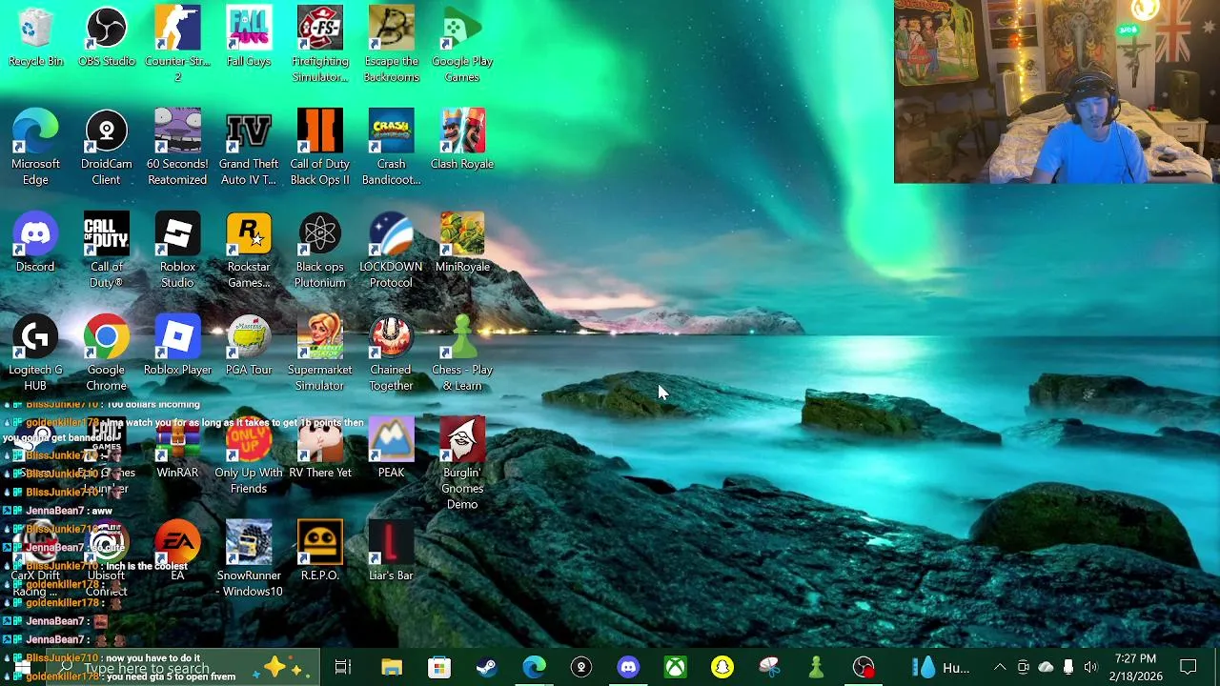The height and width of the screenshot is (686, 1220).
Task: Click the Meet Now tray icon
Action: click(x=1023, y=667)
